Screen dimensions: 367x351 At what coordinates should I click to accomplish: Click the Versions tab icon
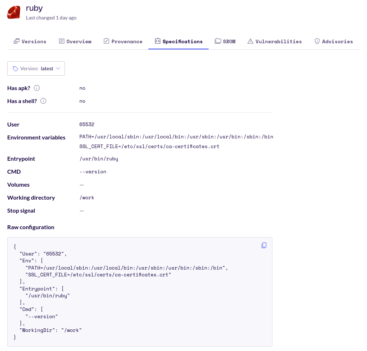(x=17, y=41)
